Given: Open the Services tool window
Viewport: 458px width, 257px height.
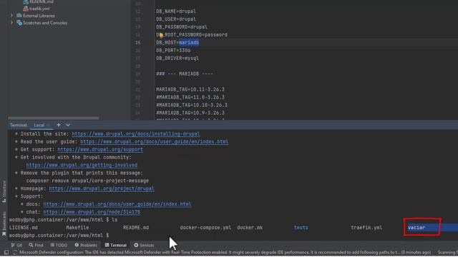Looking at the screenshot, I should tap(144, 245).
